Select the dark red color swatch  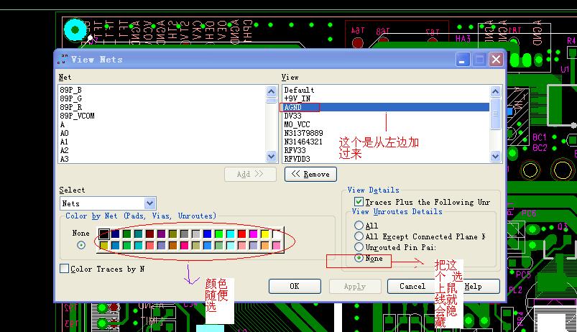149,234
